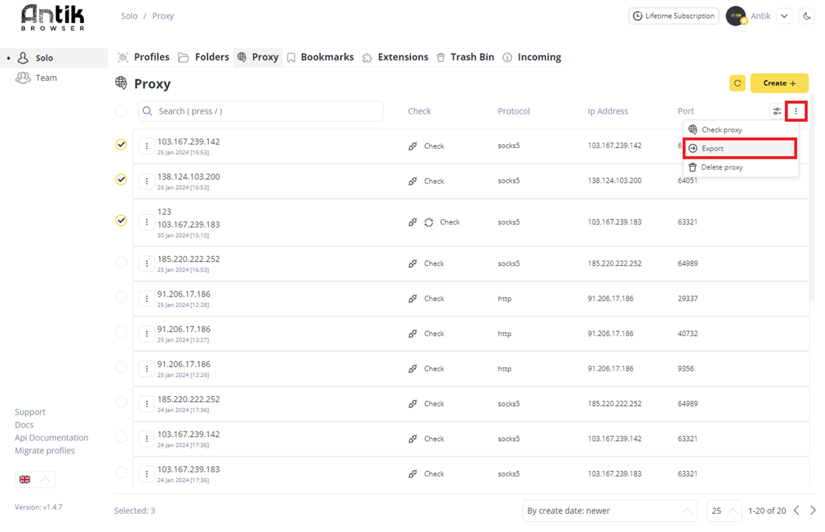Select Team in the sidebar
825x532 pixels.
[x=54, y=78]
